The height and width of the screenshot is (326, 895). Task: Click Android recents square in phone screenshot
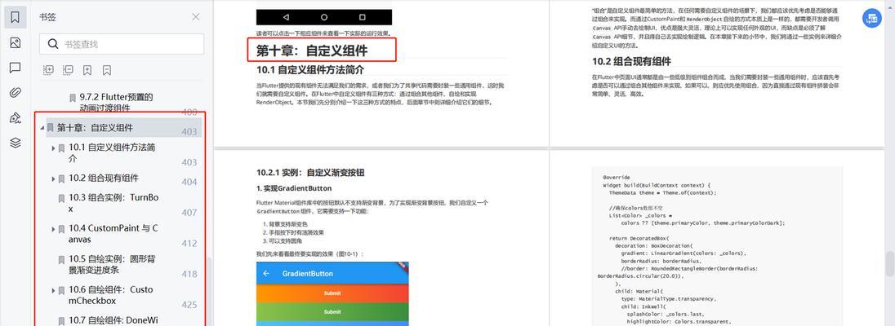pos(363,17)
